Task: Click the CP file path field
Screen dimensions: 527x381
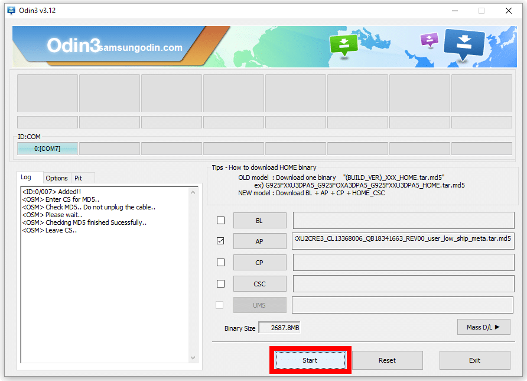Action: point(404,263)
